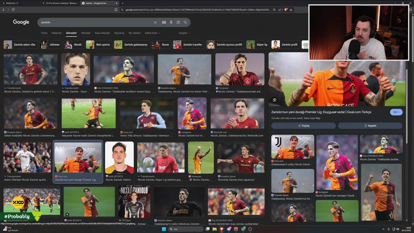Clear the search box with the X icon
This screenshot has height=233, width=414.
[155, 22]
